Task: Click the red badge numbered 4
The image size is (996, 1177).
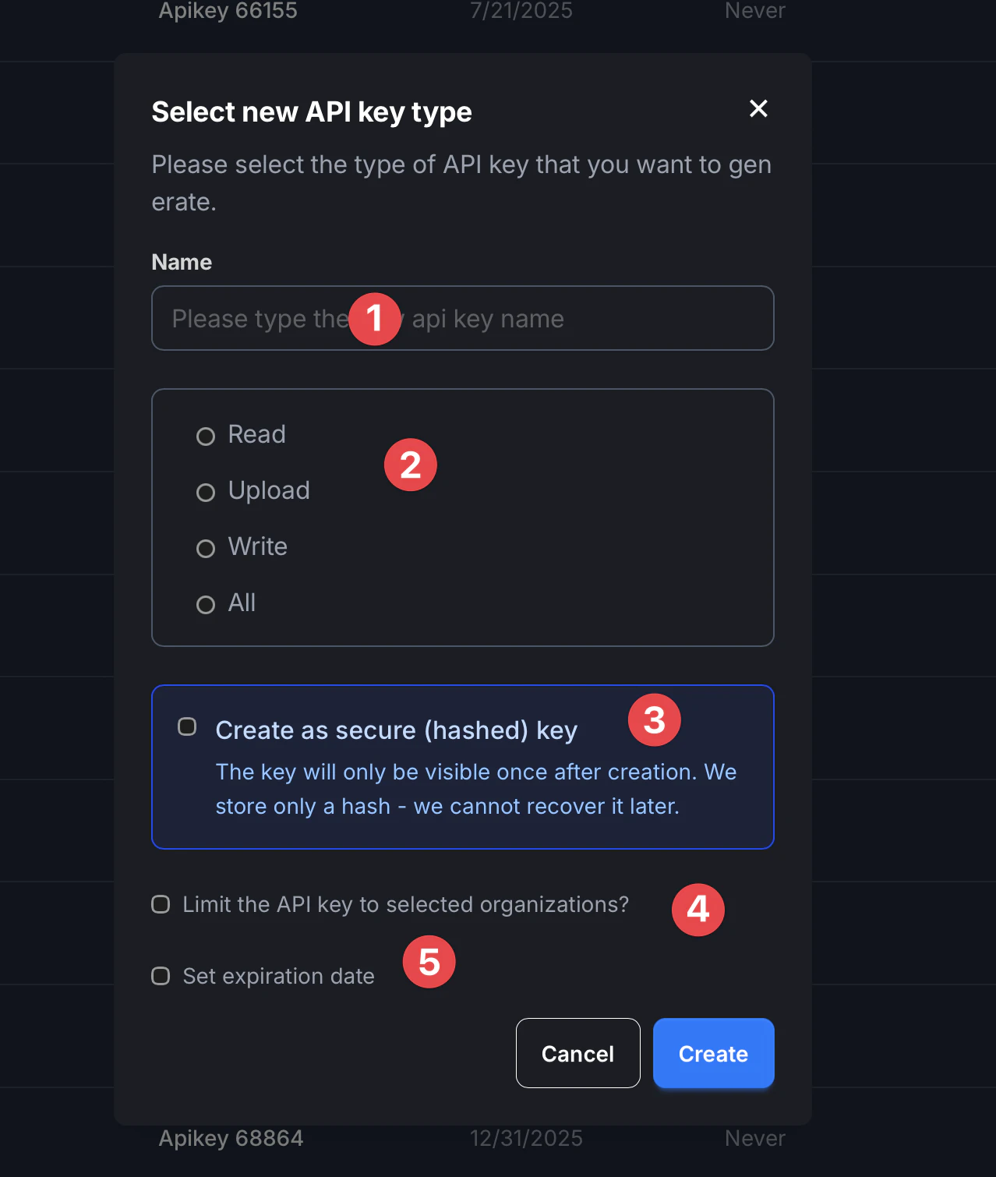Action: [x=698, y=910]
